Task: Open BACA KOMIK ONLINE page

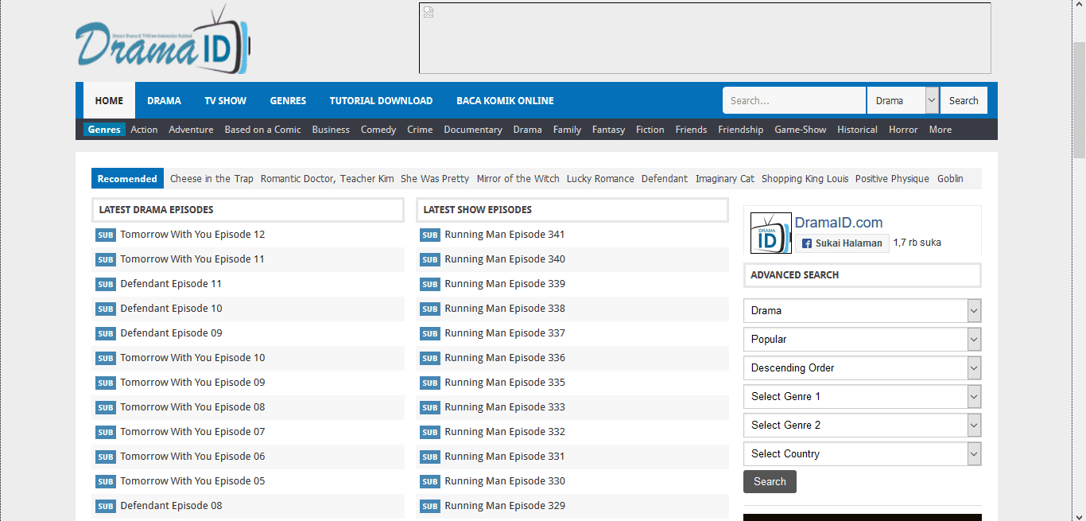Action: [505, 100]
